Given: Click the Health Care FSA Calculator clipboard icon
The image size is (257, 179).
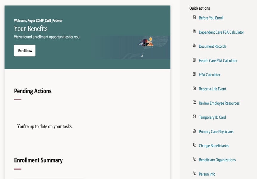Looking at the screenshot, I should 194,60.
